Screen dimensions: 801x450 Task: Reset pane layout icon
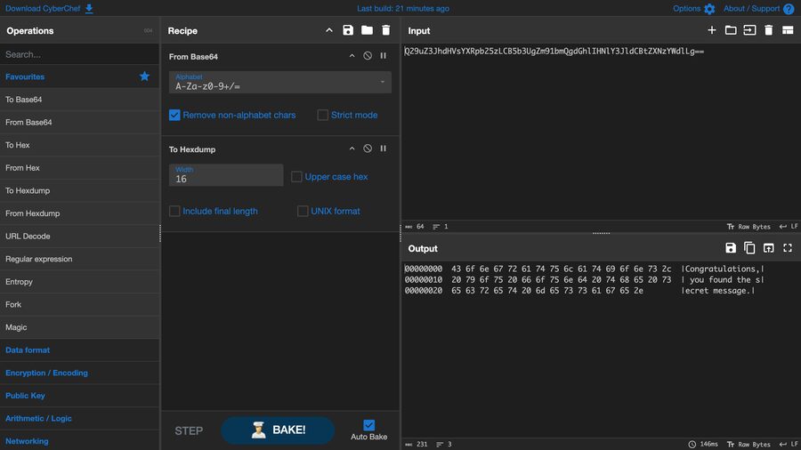(x=788, y=30)
